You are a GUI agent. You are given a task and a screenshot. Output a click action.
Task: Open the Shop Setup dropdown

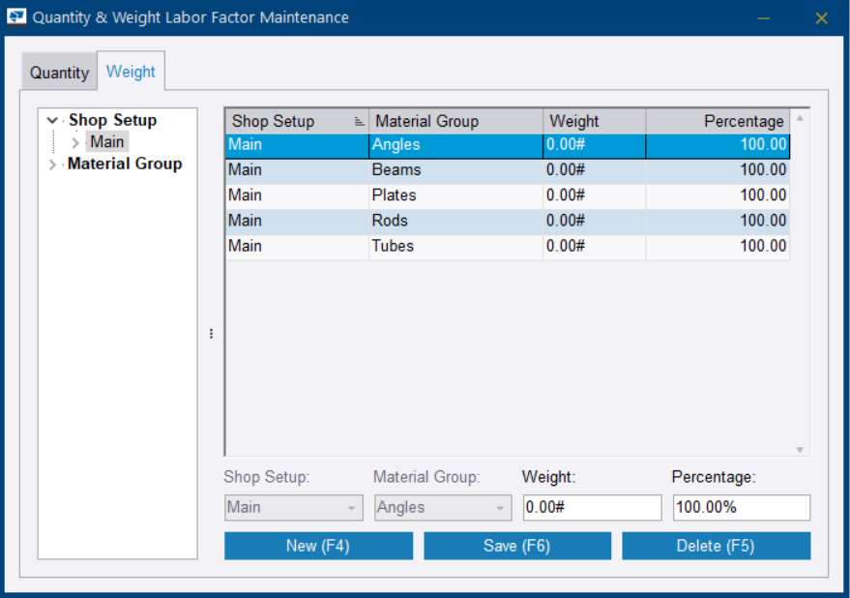(351, 508)
